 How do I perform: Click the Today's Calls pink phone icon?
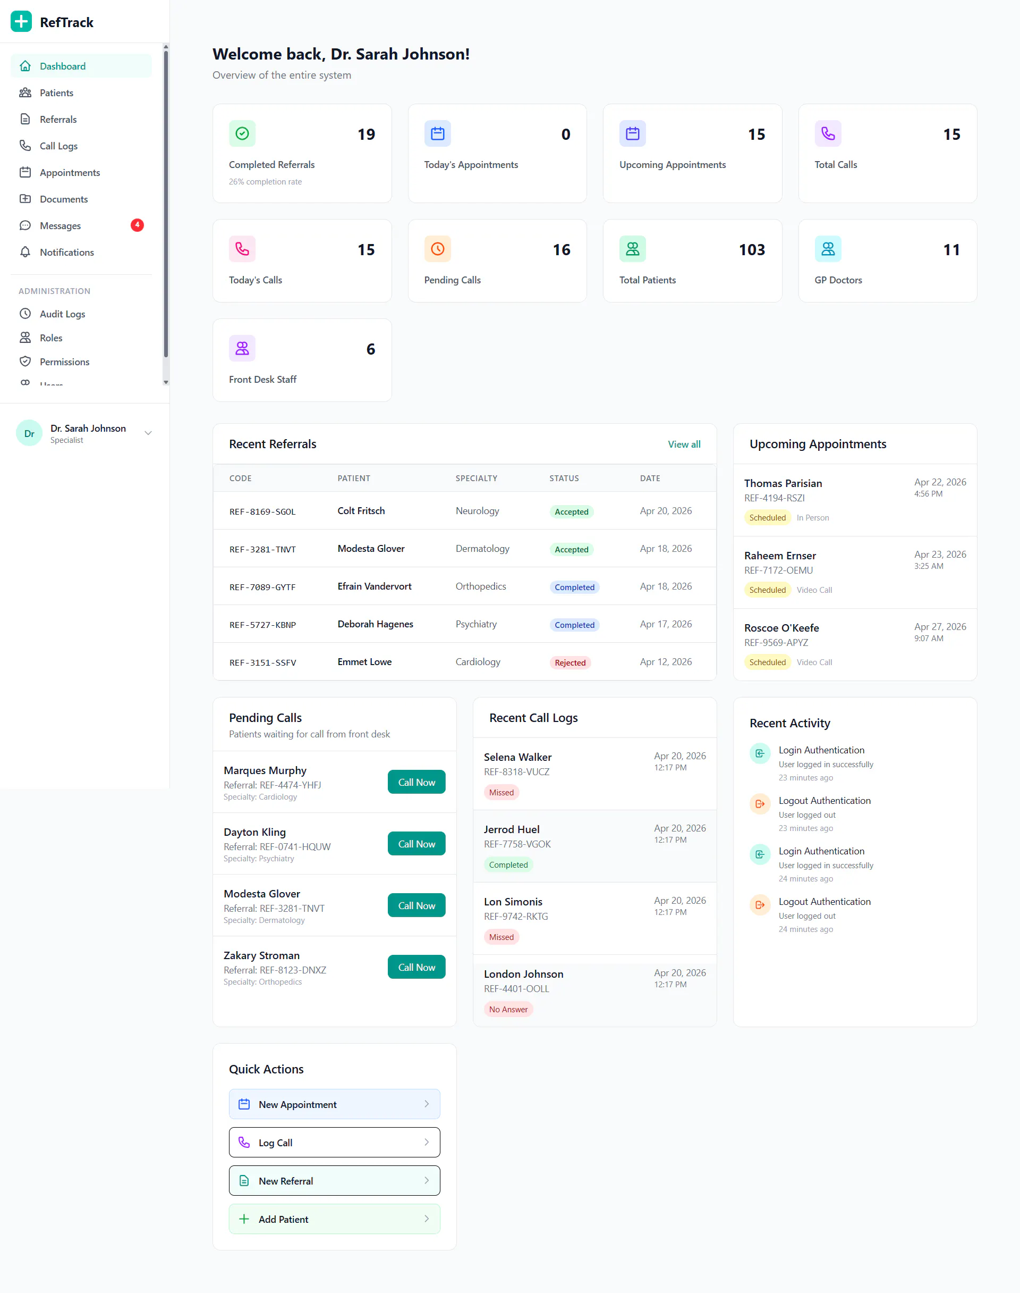pos(242,249)
